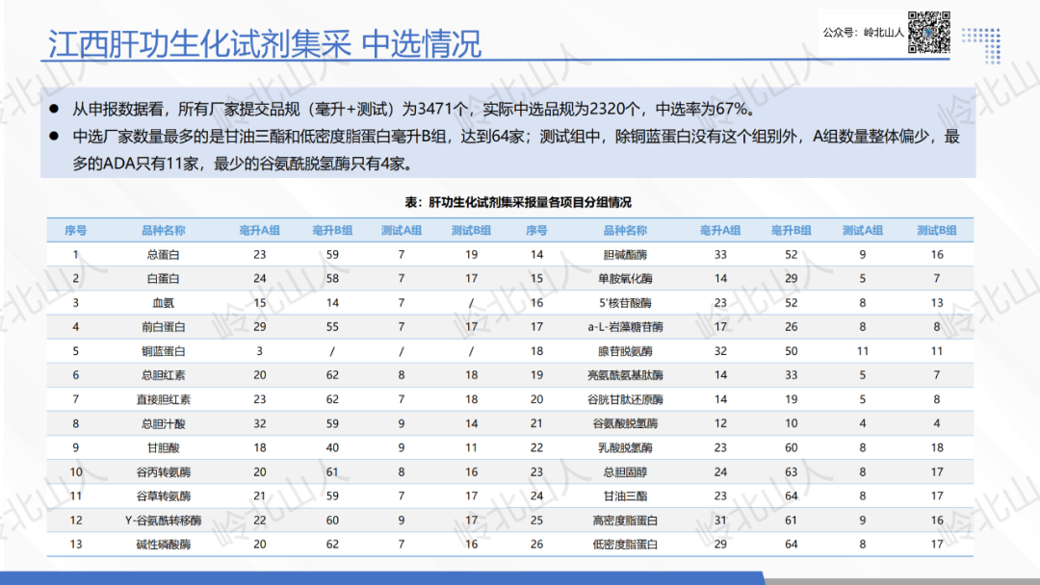Click the cell 低密度脂蛋白
The height and width of the screenshot is (585, 1040).
(x=625, y=544)
